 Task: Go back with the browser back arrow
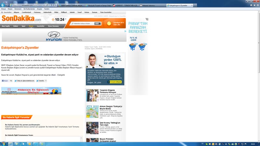pos(3,5)
